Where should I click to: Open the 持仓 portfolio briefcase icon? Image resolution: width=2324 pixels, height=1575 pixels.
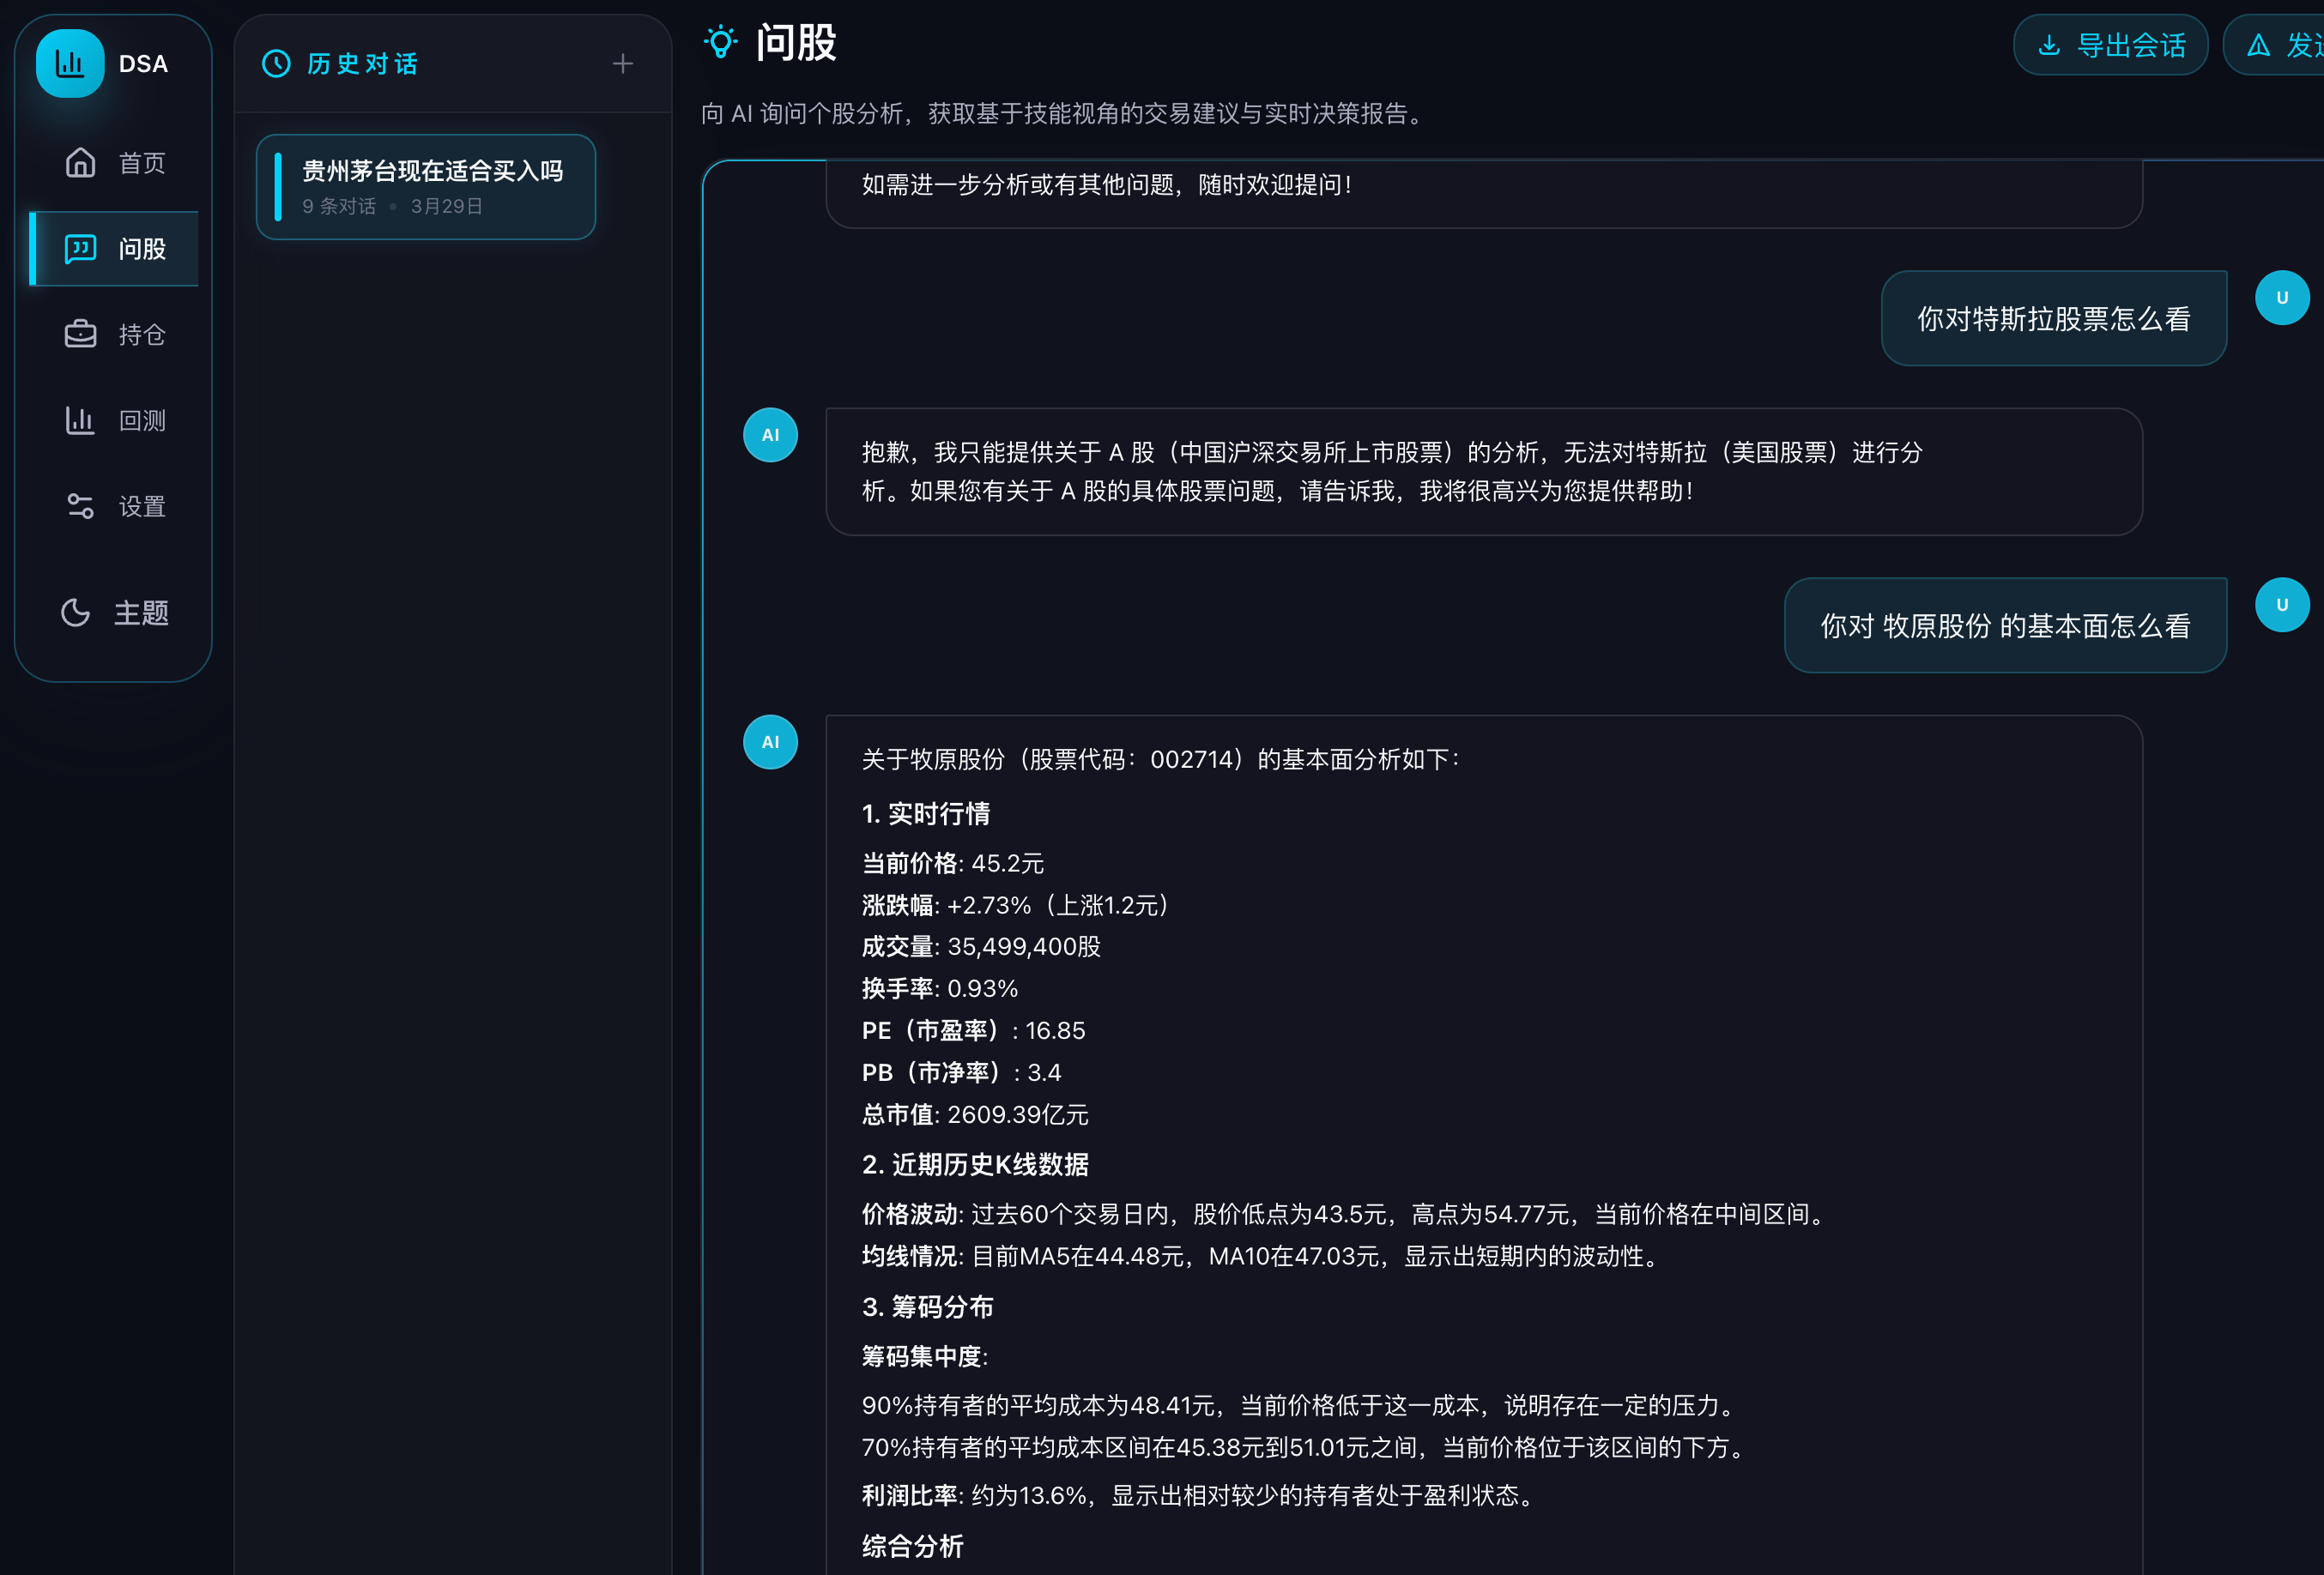[80, 335]
